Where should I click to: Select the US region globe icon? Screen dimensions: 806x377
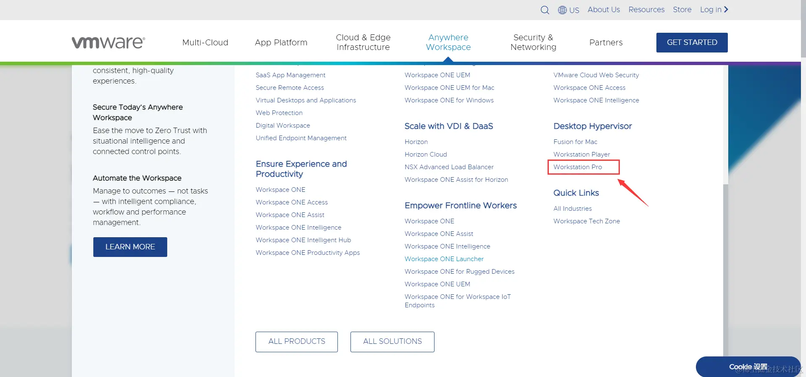562,10
